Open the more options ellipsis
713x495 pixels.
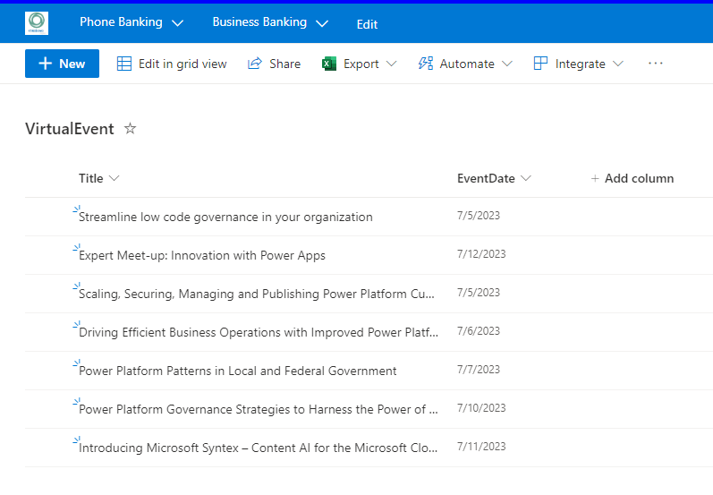click(655, 64)
